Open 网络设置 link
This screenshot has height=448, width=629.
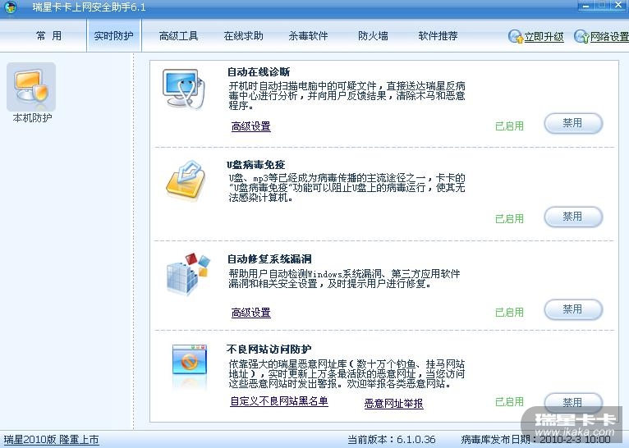(x=609, y=37)
